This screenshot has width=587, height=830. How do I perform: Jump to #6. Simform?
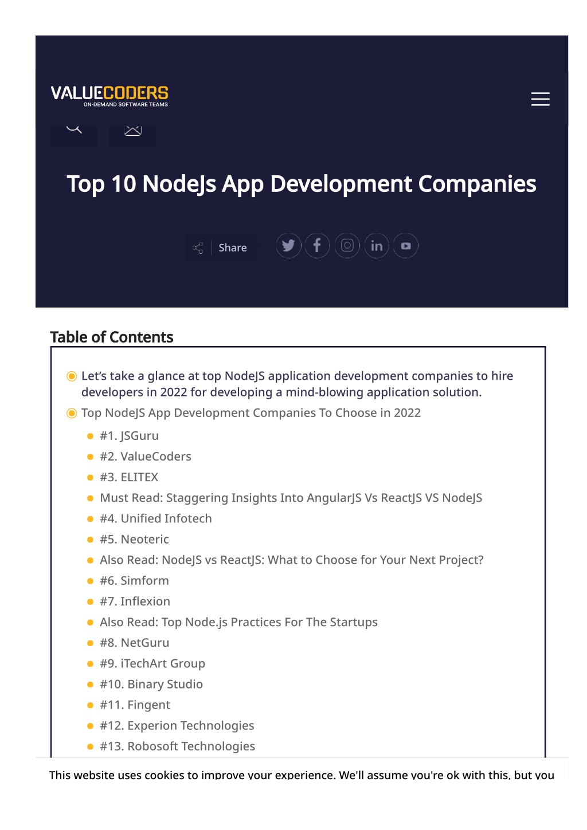coord(134,580)
